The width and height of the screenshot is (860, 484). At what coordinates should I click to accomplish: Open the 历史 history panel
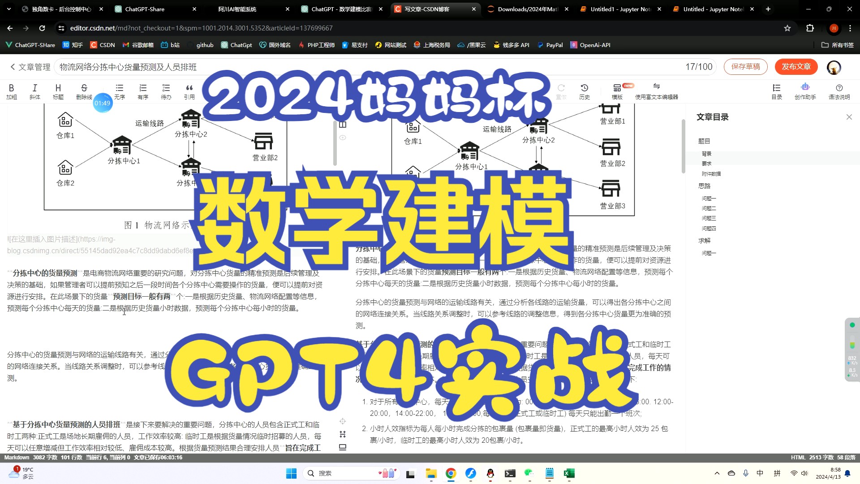pos(585,91)
